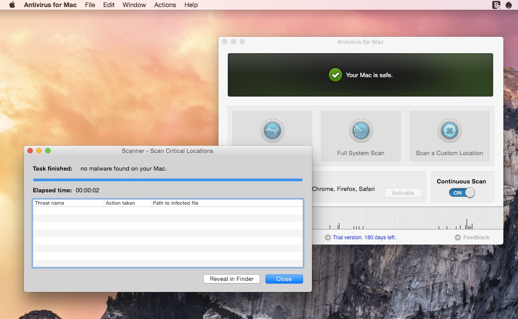The image size is (518, 319).
Task: Minimize Scanner window with yellow button
Action: pyautogui.click(x=39, y=151)
